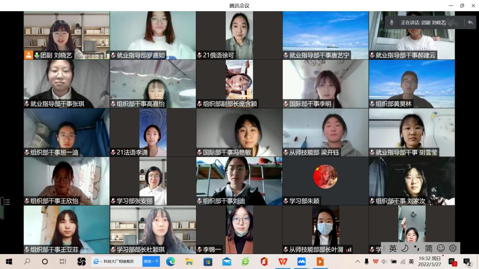Click the emoji face in the IME bar
The image size is (479, 269).
point(441,248)
